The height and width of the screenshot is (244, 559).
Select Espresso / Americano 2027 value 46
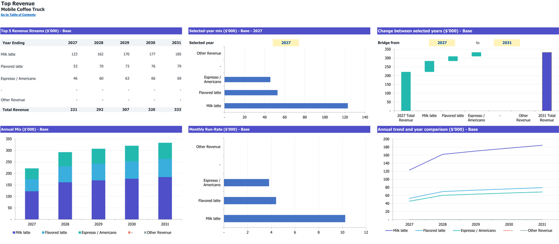click(x=75, y=78)
